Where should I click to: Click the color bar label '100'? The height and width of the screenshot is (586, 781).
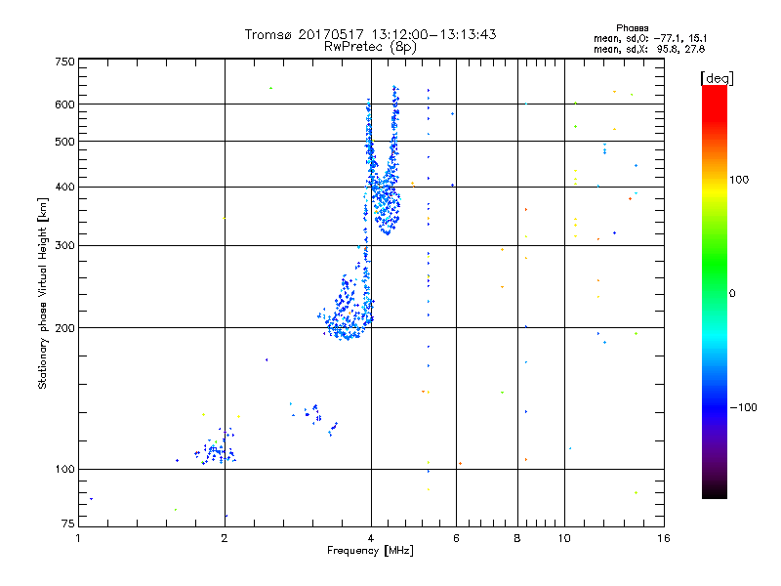tap(739, 180)
